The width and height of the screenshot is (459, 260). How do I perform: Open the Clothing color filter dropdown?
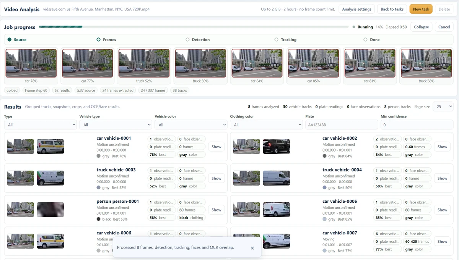tap(266, 125)
